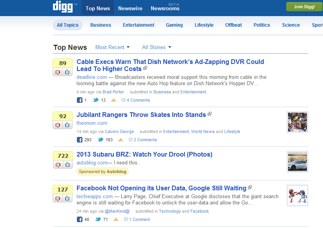Open the 1 Comment link
323x228 pixels.
coord(139,219)
